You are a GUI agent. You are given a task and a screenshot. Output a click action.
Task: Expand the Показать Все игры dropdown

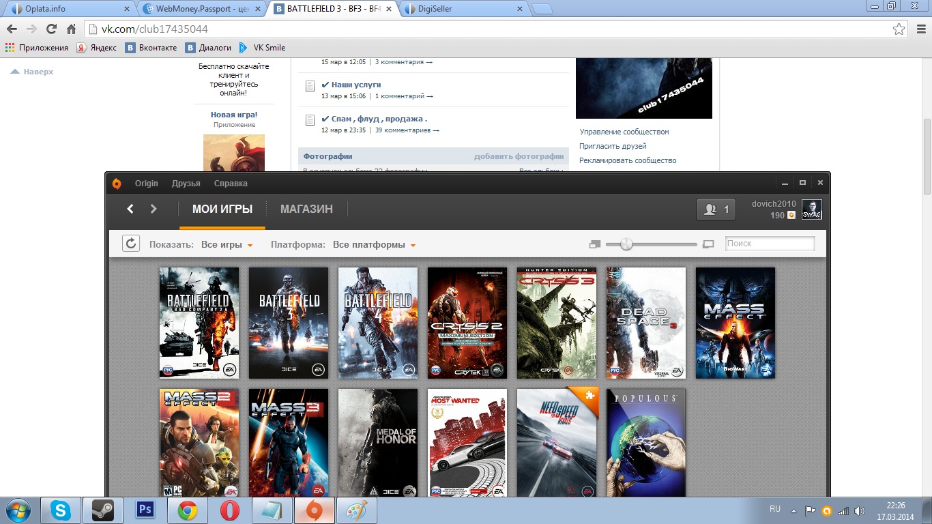click(x=227, y=245)
